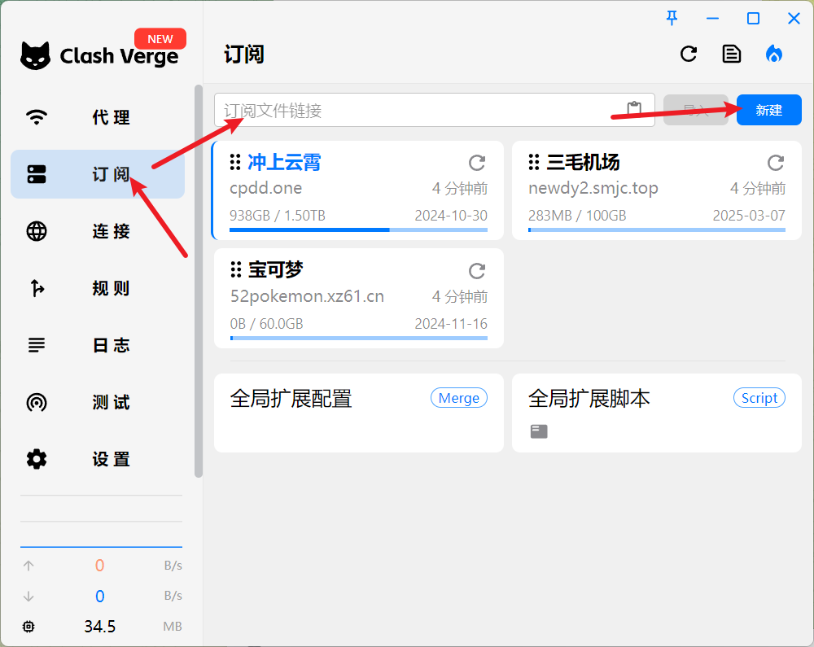
Task: Refresh the 宝可梦 subscription
Action: (477, 270)
